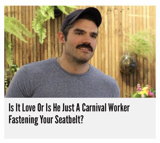Click the pink and yellow flowers in the photo
The width and height of the screenshot is (160, 143).
tap(146, 91)
